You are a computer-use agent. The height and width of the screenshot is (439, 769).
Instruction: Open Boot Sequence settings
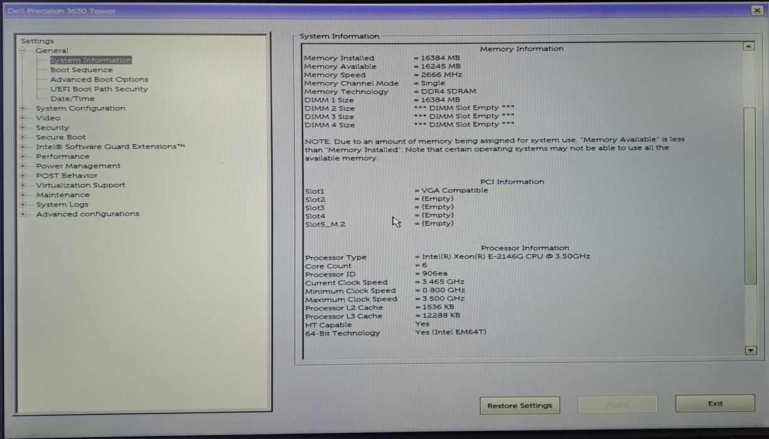(82, 70)
